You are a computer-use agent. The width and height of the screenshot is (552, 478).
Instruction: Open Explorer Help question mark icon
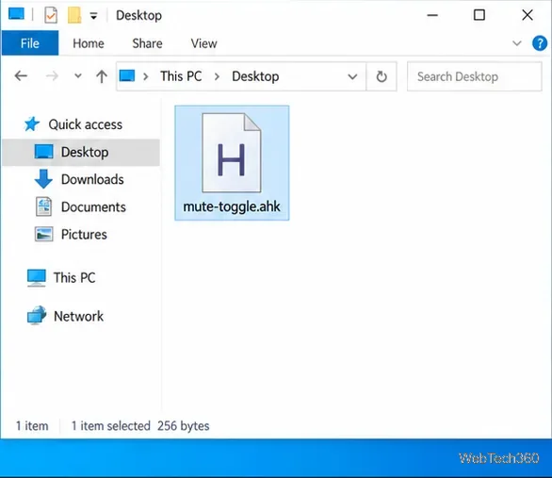tap(540, 43)
